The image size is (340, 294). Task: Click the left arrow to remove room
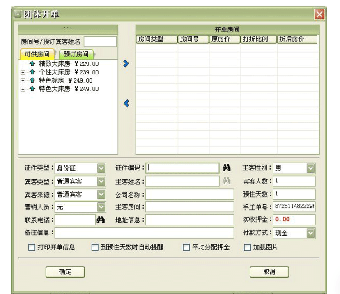point(126,103)
